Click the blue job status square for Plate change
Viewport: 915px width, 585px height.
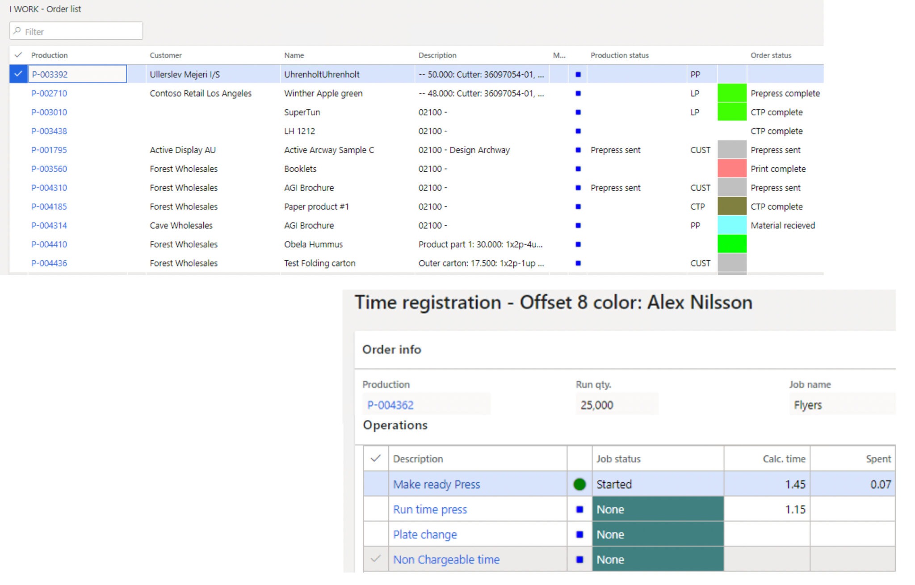[x=579, y=534]
